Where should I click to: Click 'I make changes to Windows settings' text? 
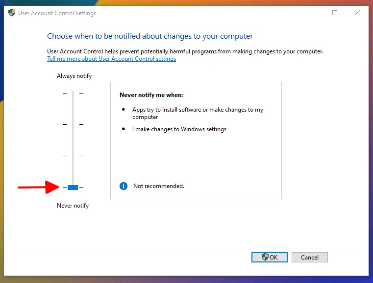(179, 129)
